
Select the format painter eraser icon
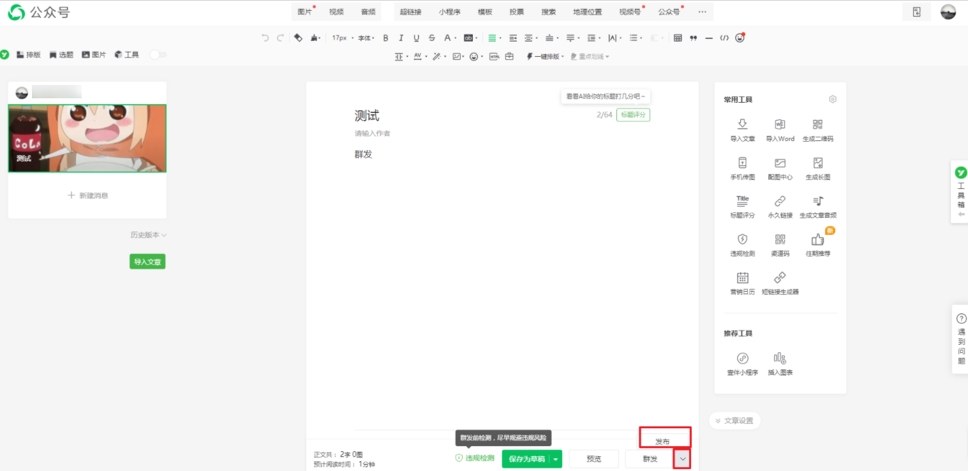tap(298, 38)
